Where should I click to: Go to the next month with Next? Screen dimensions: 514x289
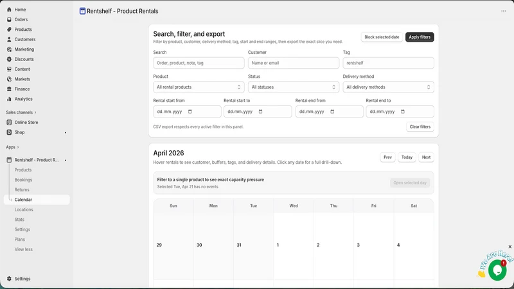pyautogui.click(x=426, y=157)
